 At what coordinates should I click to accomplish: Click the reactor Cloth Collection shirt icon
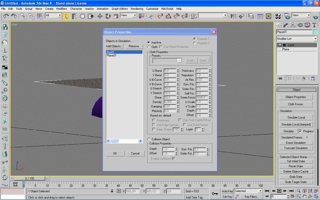(x=5, y=35)
